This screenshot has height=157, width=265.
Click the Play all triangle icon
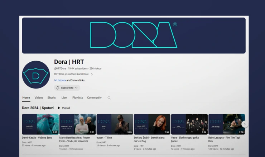[x=59, y=108]
